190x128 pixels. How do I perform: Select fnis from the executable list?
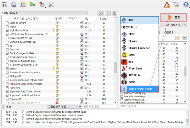pos(140,62)
